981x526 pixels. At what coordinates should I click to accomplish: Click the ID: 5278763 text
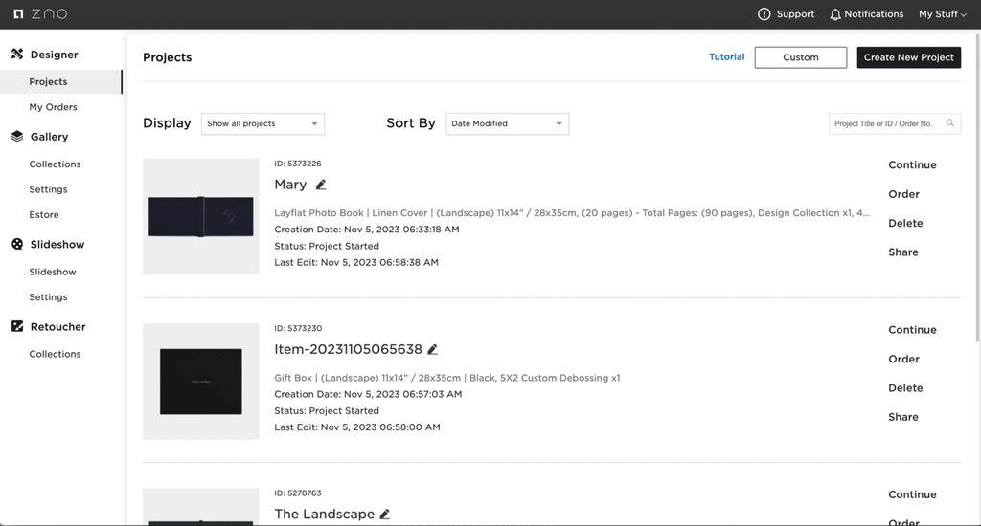[298, 493]
